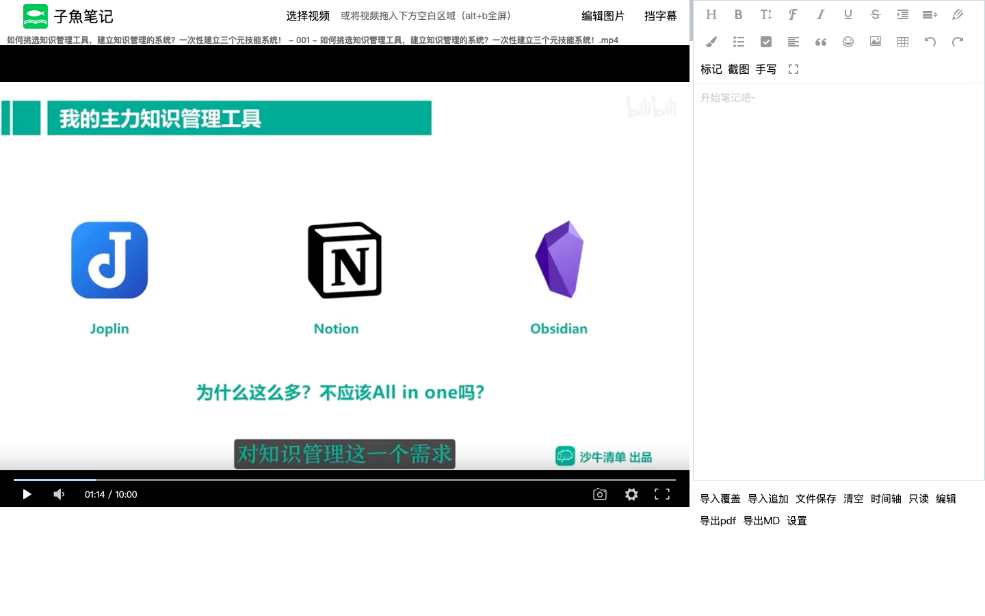Click 清空 to clear the notes
The height and width of the screenshot is (616, 985).
(x=853, y=499)
